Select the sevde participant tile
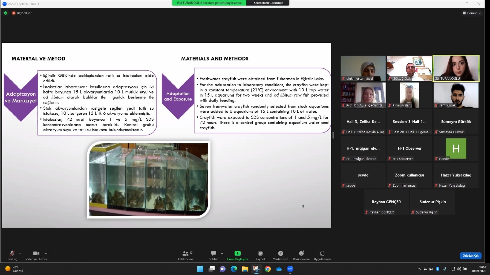The image size is (490, 275). pos(363,175)
